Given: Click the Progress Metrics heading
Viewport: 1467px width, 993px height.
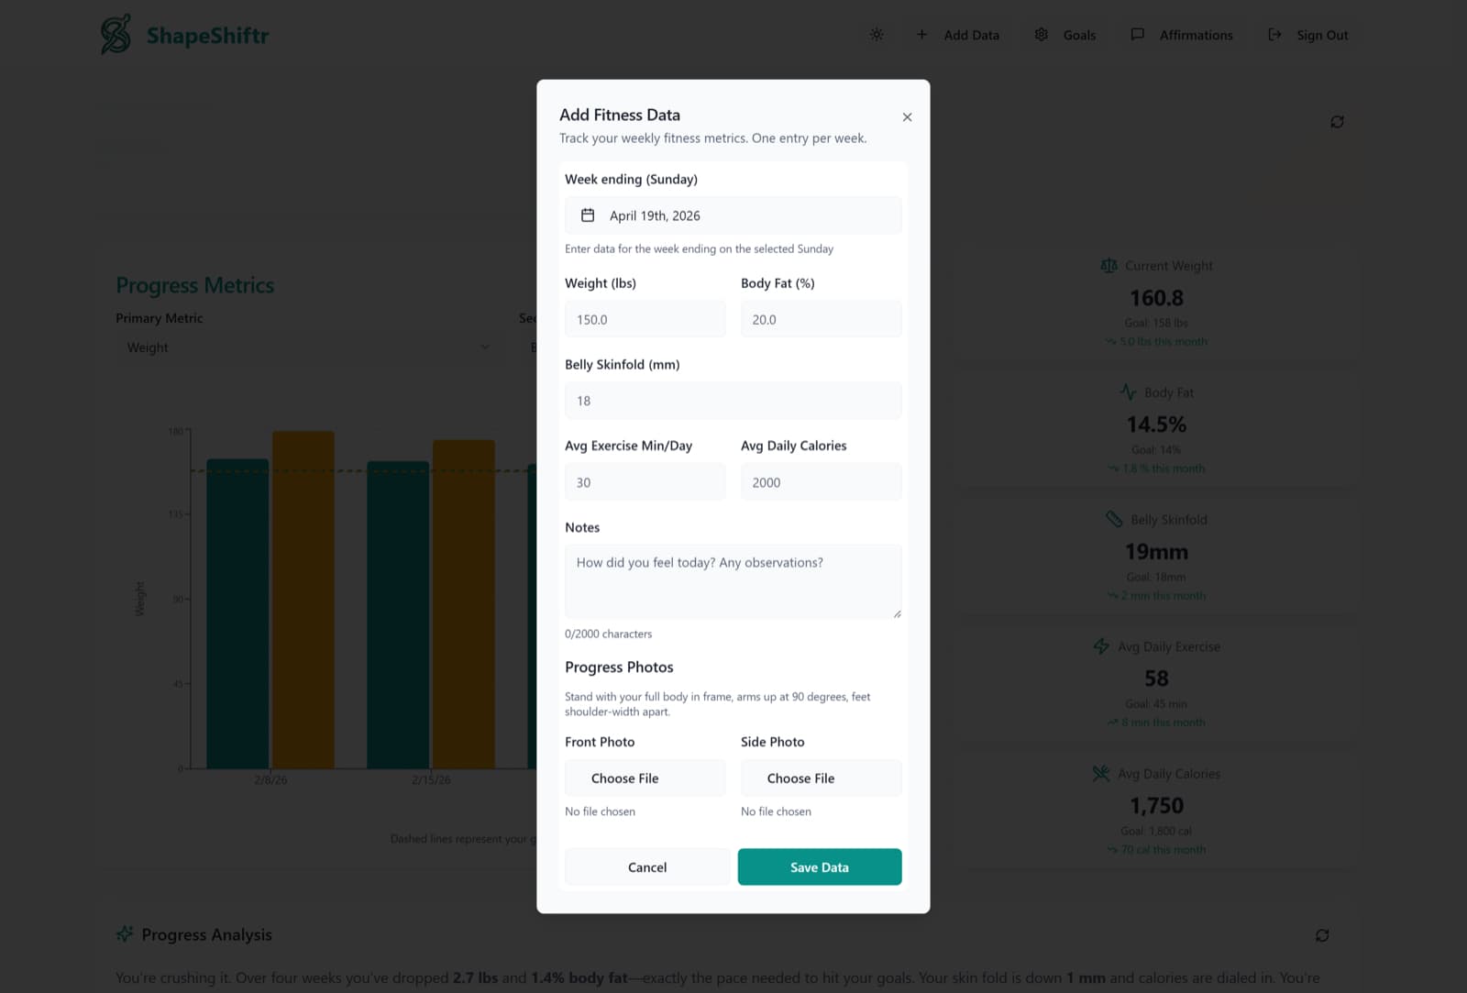Looking at the screenshot, I should click(x=195, y=285).
